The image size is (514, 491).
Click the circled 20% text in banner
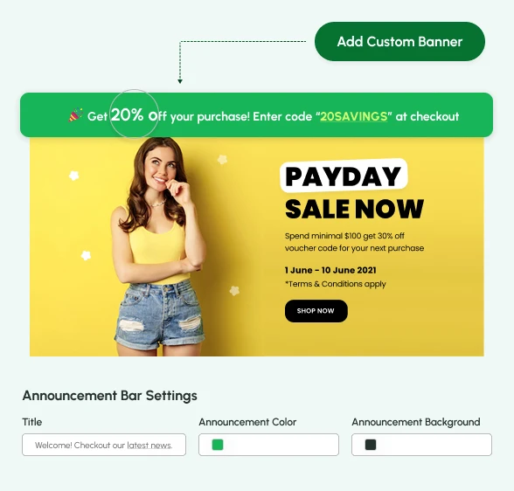128,114
